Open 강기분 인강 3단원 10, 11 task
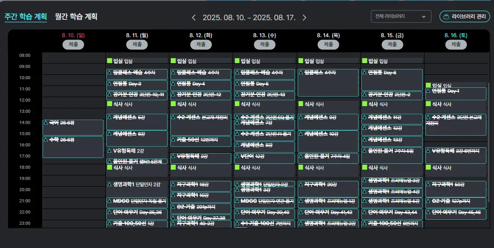The image size is (494, 248). pos(137,95)
